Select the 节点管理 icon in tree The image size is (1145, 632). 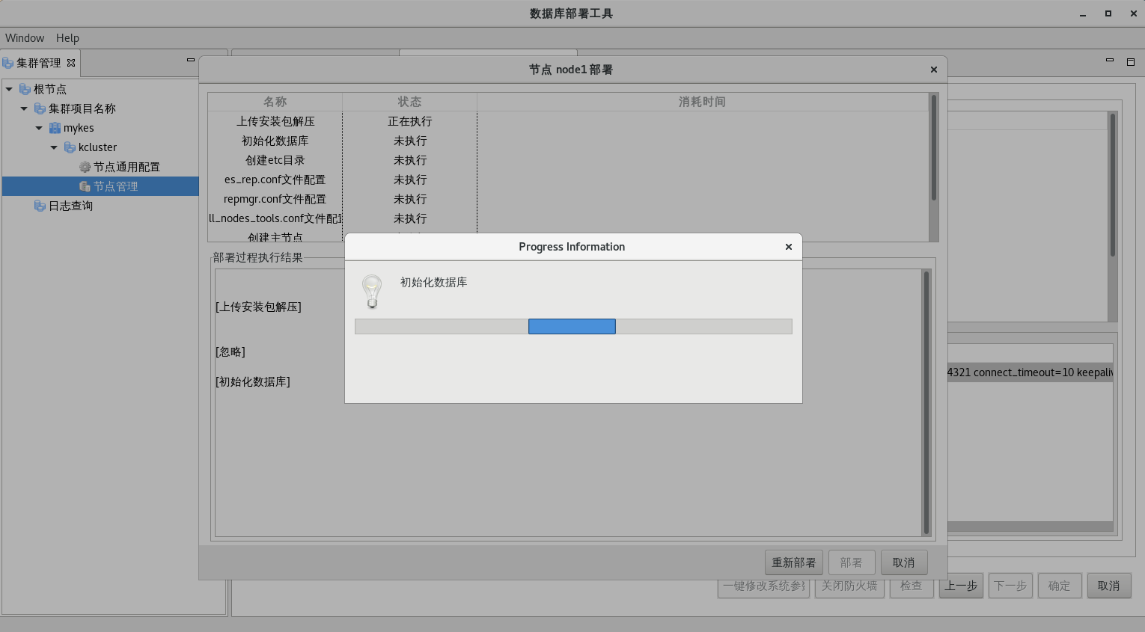tap(85, 186)
